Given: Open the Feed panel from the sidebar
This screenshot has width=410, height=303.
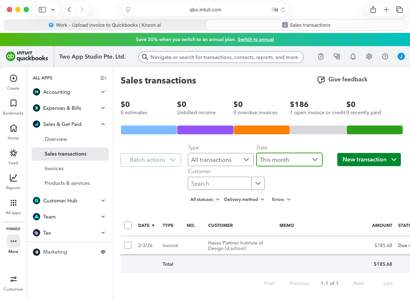Looking at the screenshot, I should click(x=13, y=152).
